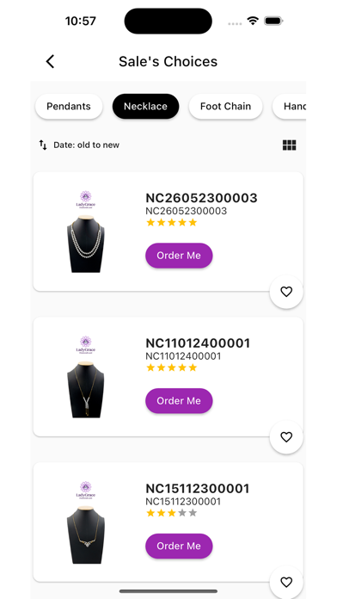Switch to grid view layout icon
The image size is (337, 599).
point(290,145)
